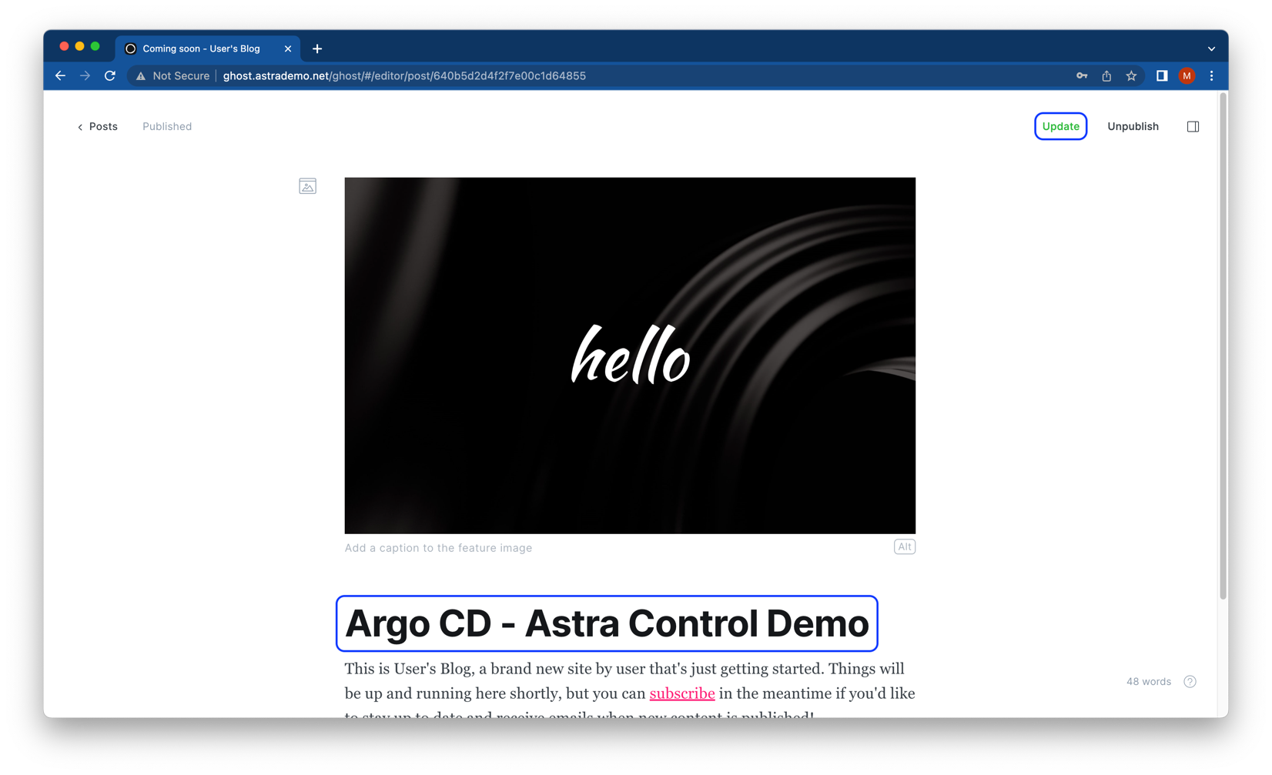Click the page vertical scrollbar

tap(1223, 346)
